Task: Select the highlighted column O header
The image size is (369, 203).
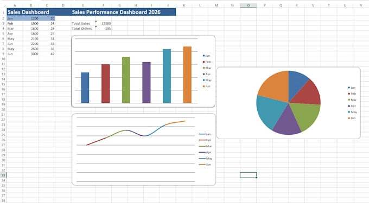Action: pos(249,5)
